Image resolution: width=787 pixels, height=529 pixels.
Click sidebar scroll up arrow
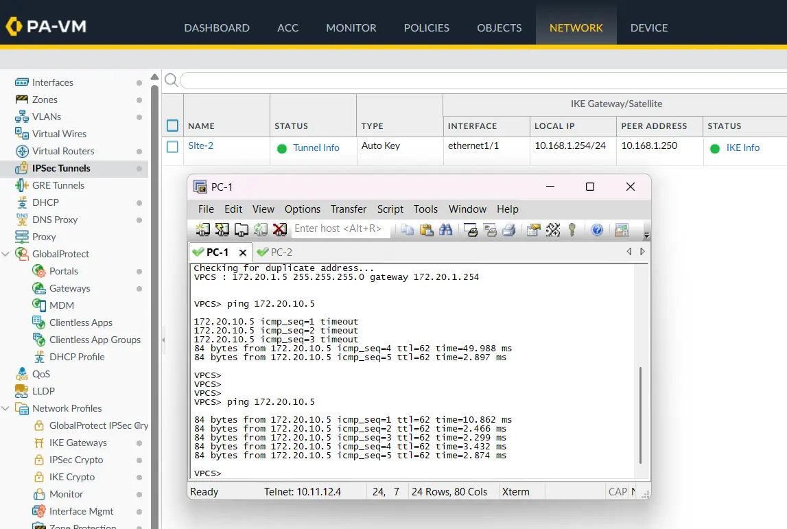coord(154,77)
